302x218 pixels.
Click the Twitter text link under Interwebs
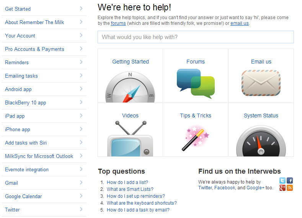click(205, 188)
